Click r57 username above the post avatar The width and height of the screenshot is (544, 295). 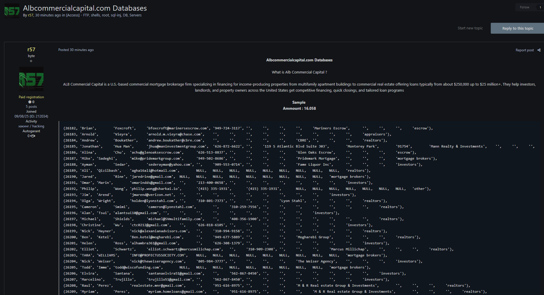(31, 50)
